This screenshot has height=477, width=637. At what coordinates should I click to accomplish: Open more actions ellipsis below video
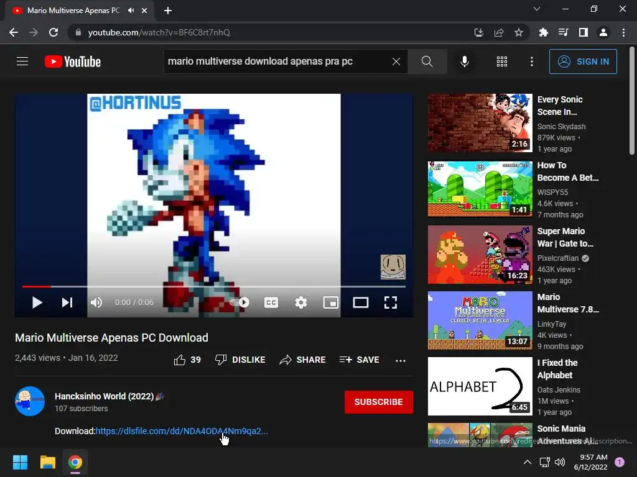point(401,360)
